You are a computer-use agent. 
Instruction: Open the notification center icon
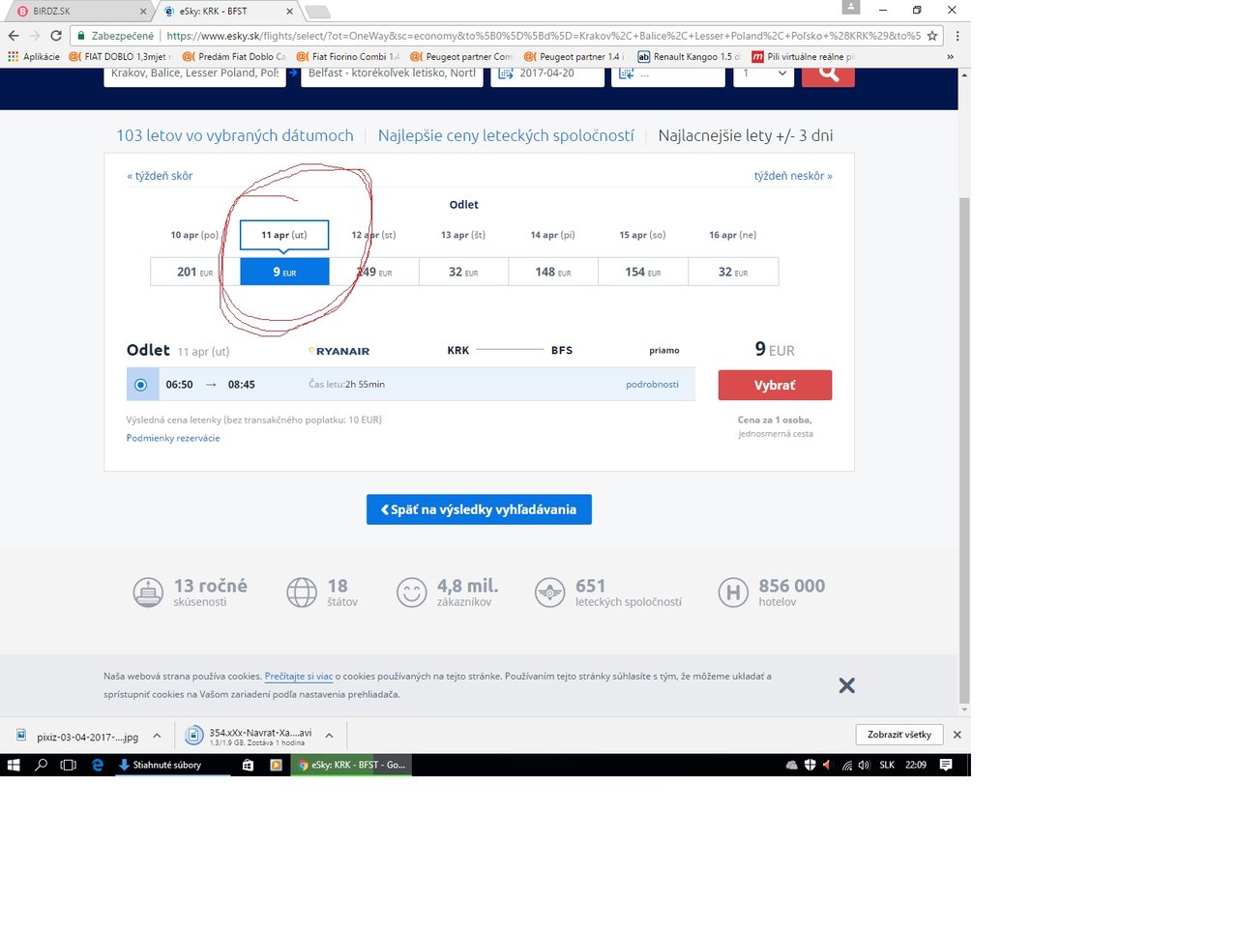click(946, 765)
